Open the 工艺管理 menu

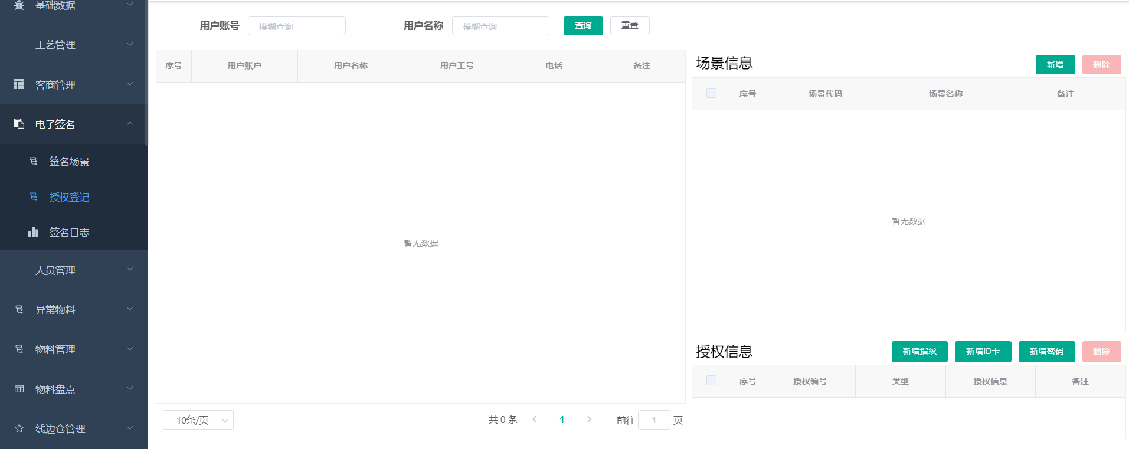(x=74, y=44)
